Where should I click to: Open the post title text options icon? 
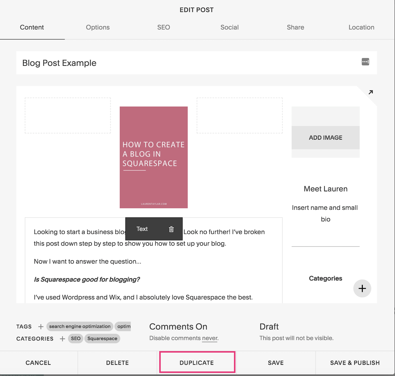[365, 62]
